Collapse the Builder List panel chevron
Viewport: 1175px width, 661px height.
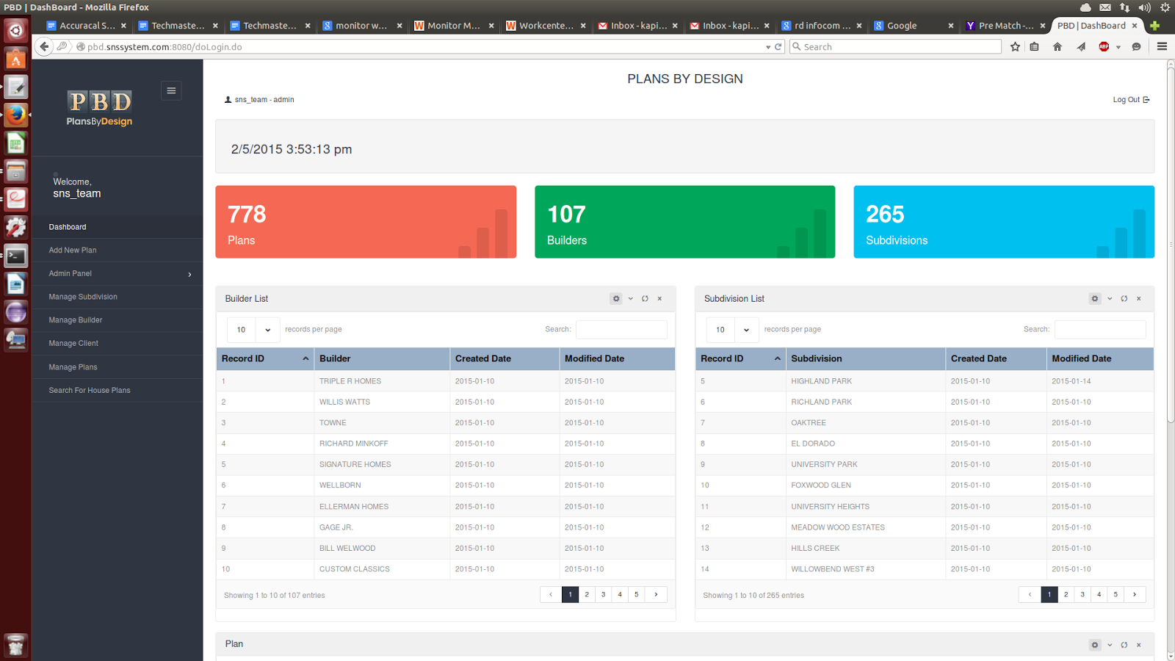click(x=631, y=299)
